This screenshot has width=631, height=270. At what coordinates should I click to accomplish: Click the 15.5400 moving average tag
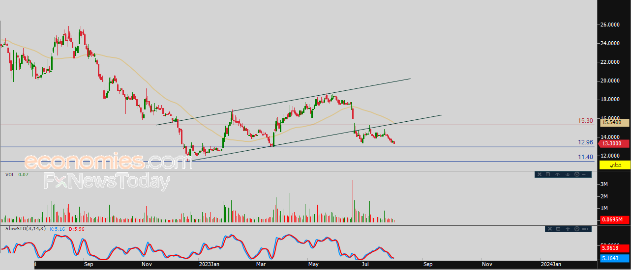click(615, 122)
